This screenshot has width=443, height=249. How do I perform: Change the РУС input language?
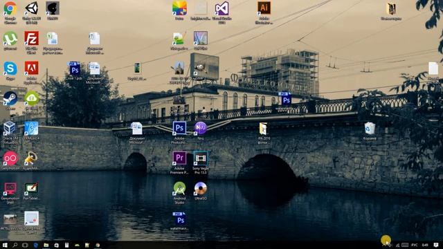click(x=415, y=245)
